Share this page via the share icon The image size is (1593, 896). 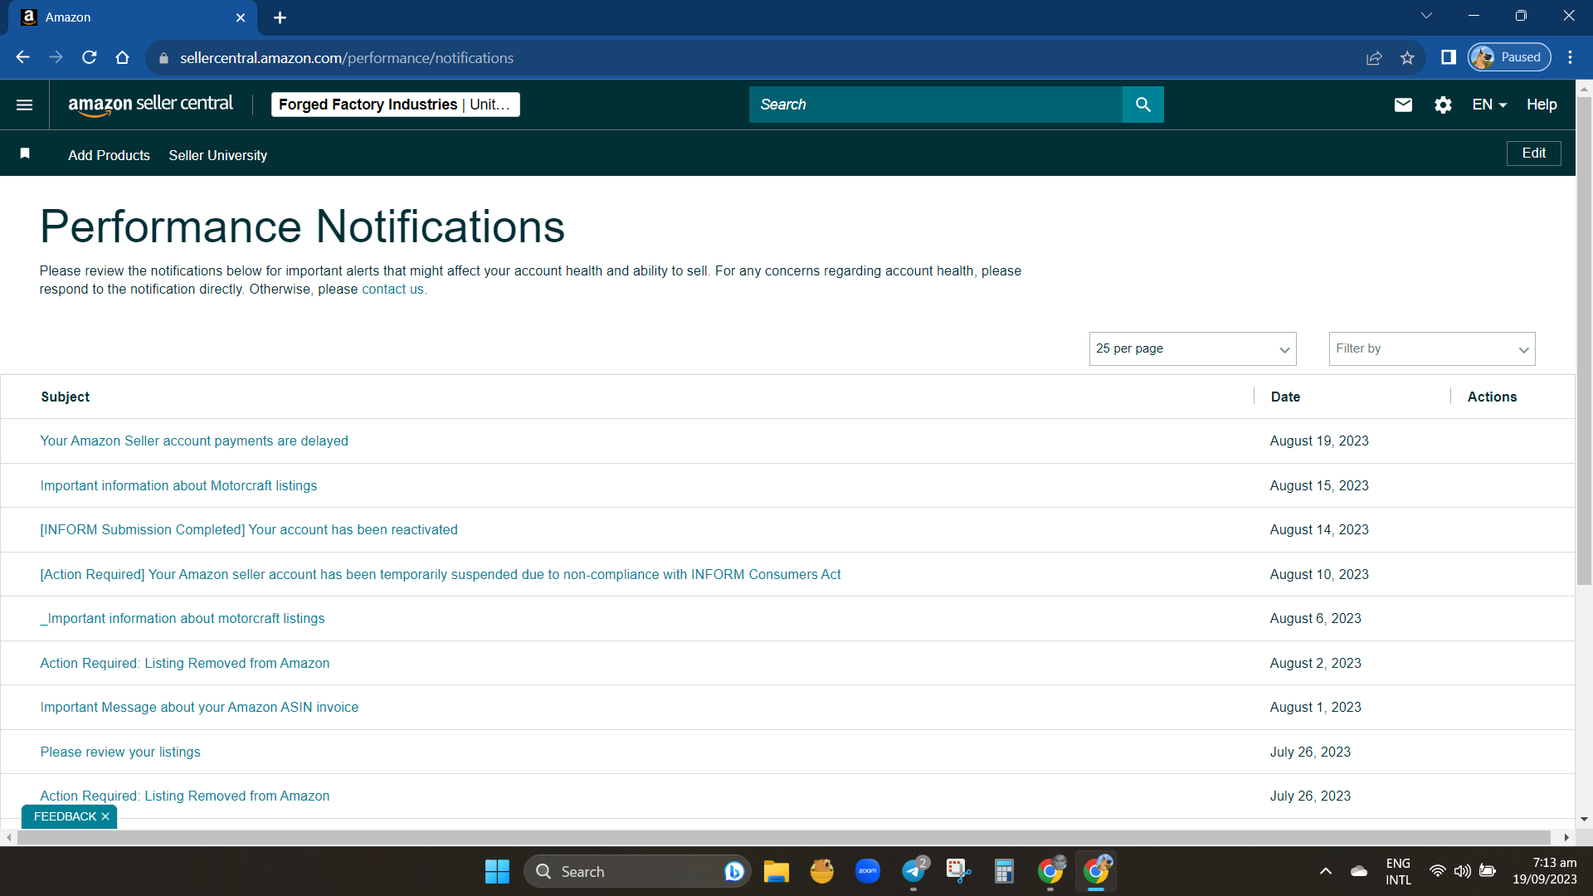click(x=1374, y=57)
